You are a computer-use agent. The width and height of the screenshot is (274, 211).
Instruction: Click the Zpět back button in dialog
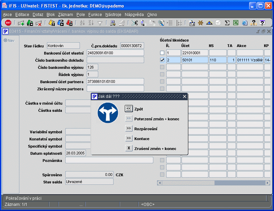pos(129,109)
